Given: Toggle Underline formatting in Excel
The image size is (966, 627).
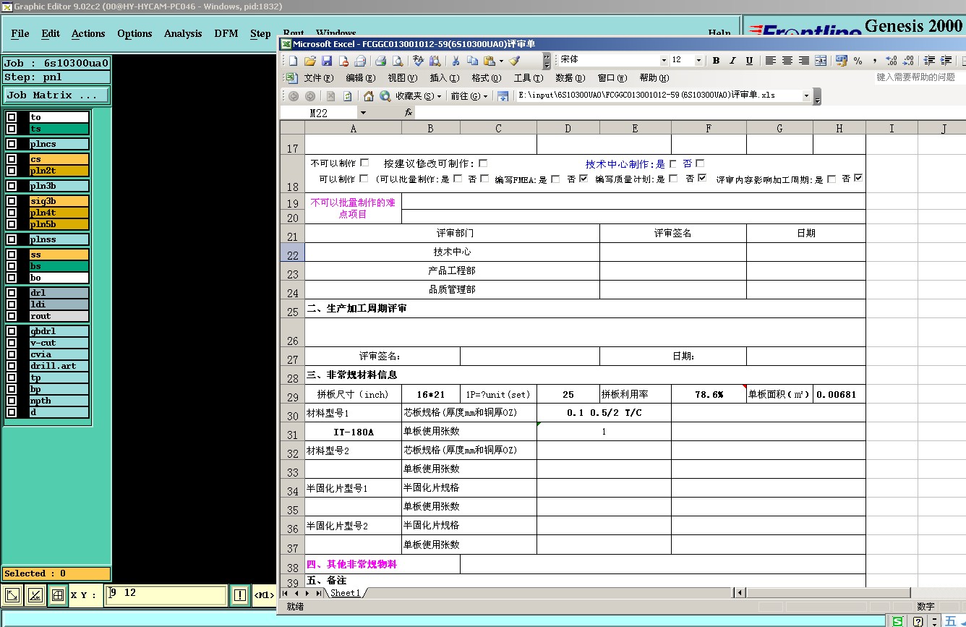Looking at the screenshot, I should click(x=749, y=61).
